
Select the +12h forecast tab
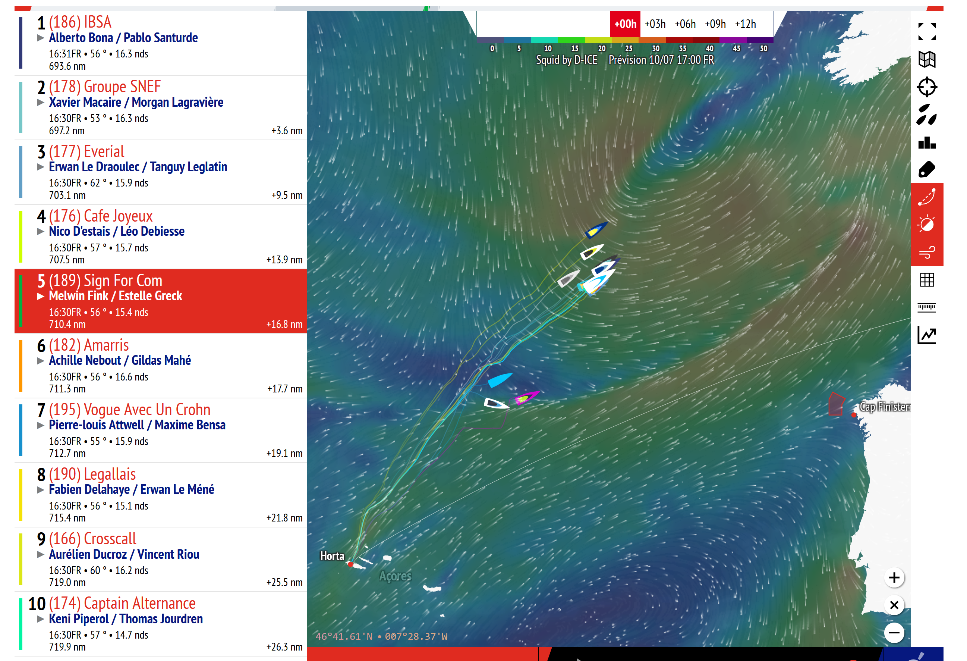tap(745, 24)
